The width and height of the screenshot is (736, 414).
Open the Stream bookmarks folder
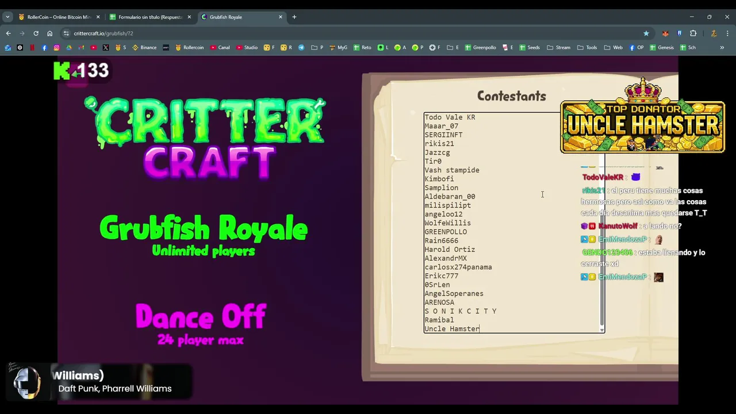click(558, 47)
